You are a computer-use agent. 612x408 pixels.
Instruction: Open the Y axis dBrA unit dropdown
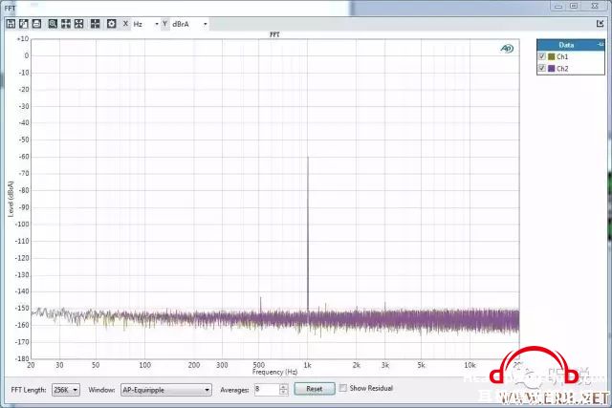pos(189,24)
